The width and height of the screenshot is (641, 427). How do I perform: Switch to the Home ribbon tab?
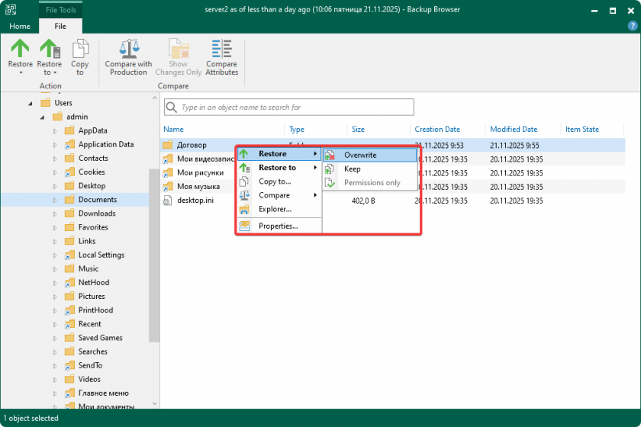(19, 26)
